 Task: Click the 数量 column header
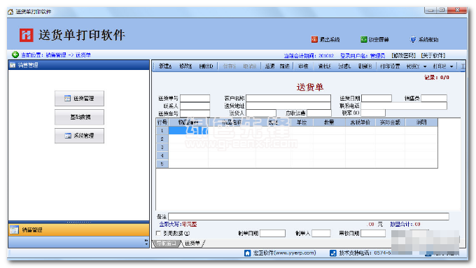click(329, 122)
